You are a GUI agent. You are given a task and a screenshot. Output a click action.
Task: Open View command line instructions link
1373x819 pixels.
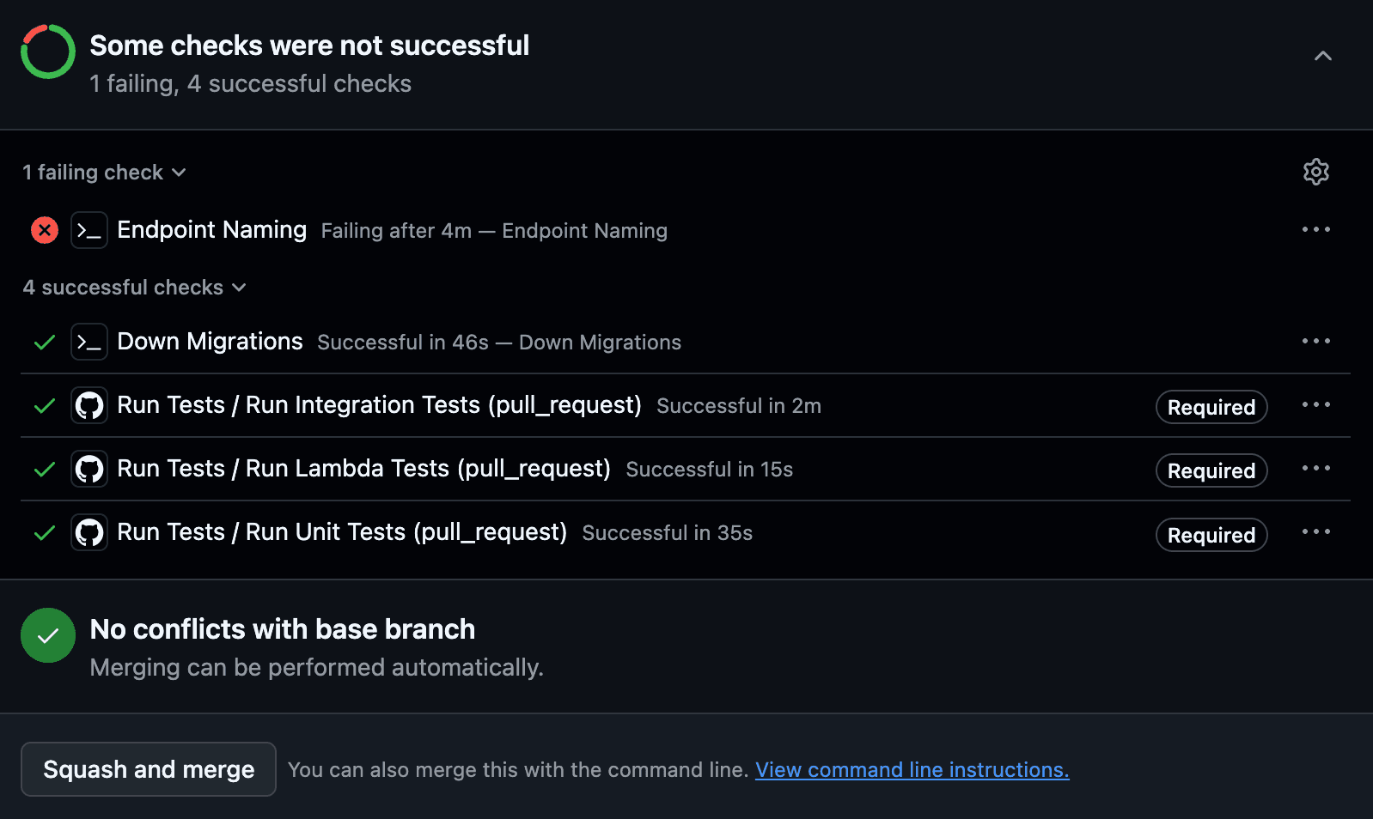pyautogui.click(x=912, y=770)
